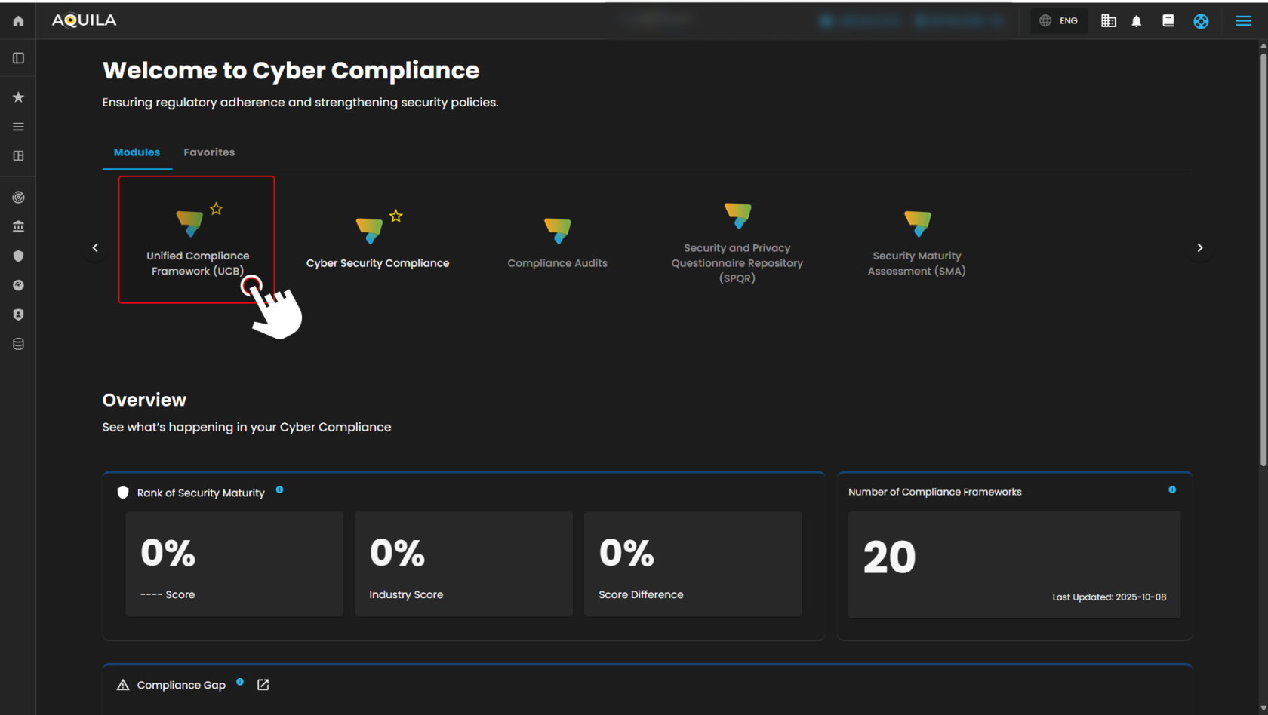Screen dimensions: 1268x715
Task: Open the Compliance Audits module
Action: (x=557, y=243)
